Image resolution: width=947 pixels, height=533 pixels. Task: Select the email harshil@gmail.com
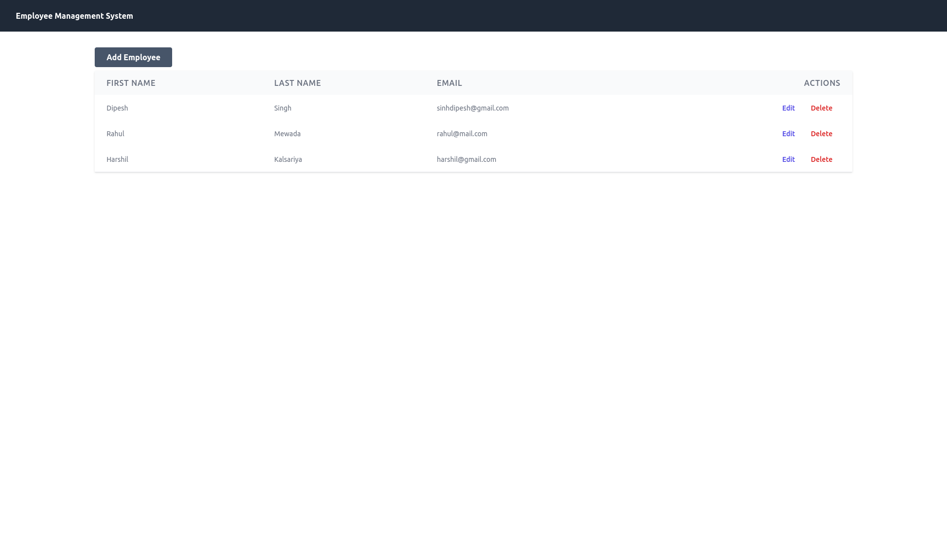click(466, 159)
